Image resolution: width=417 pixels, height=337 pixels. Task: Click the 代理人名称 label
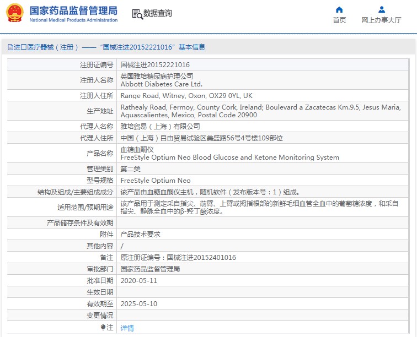pos(97,126)
